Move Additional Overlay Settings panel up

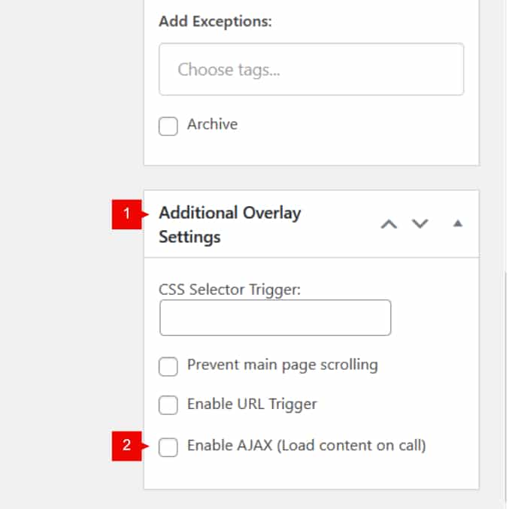coord(388,224)
